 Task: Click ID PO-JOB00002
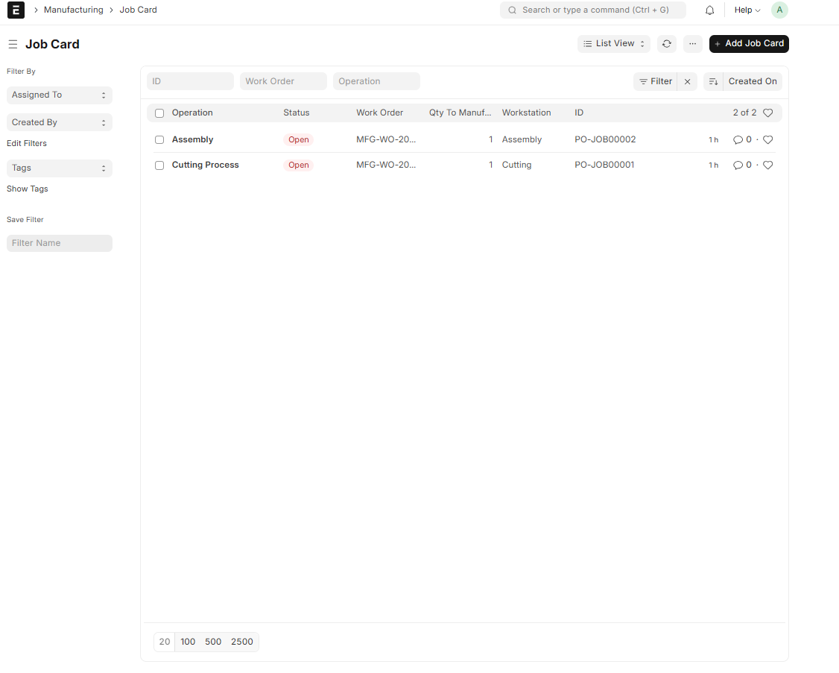[605, 139]
